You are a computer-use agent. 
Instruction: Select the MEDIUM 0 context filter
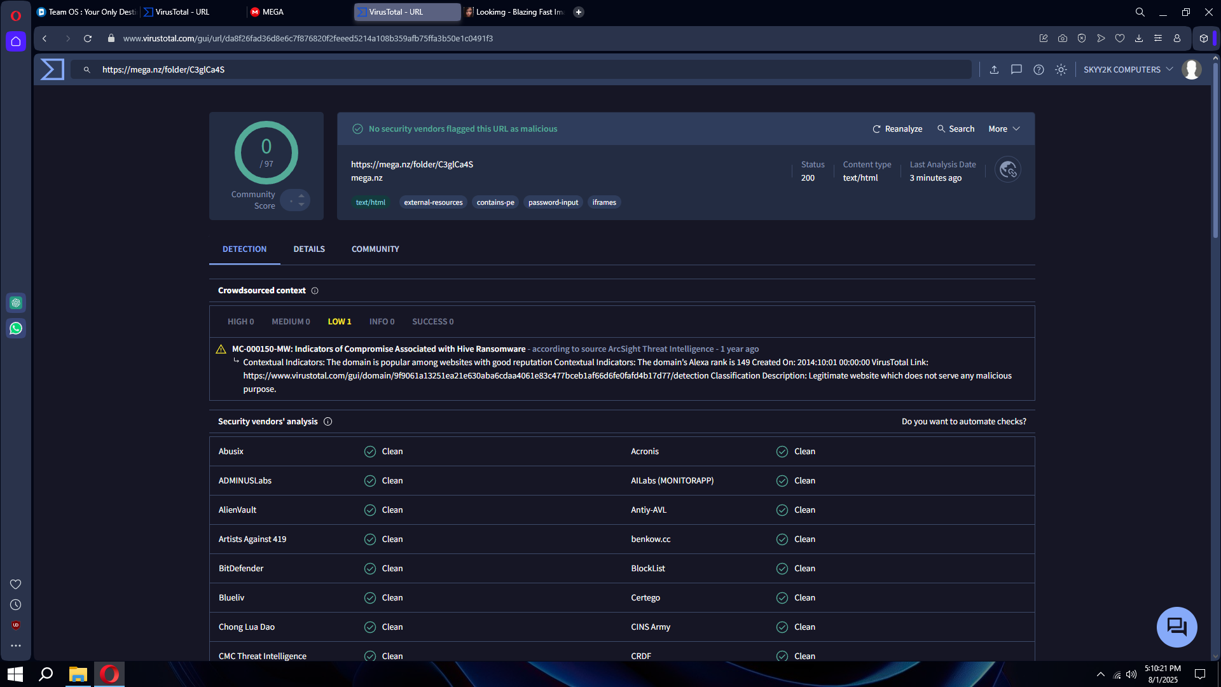click(x=291, y=322)
